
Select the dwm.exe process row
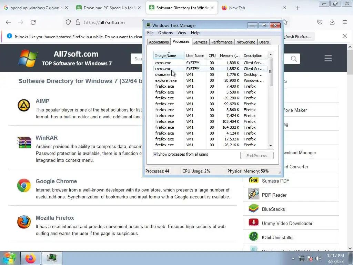click(210, 75)
